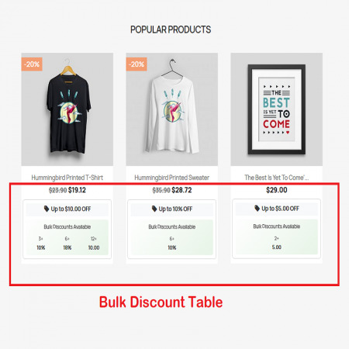Screen dimensions: 349x349
Task: Click the $19.12 price of the T-Shirt
Action: 77,190
